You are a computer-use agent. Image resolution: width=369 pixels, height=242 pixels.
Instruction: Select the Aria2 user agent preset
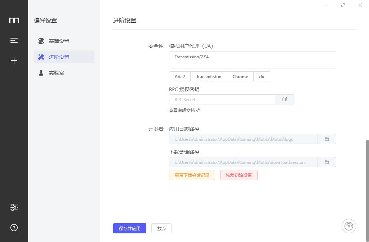(179, 76)
